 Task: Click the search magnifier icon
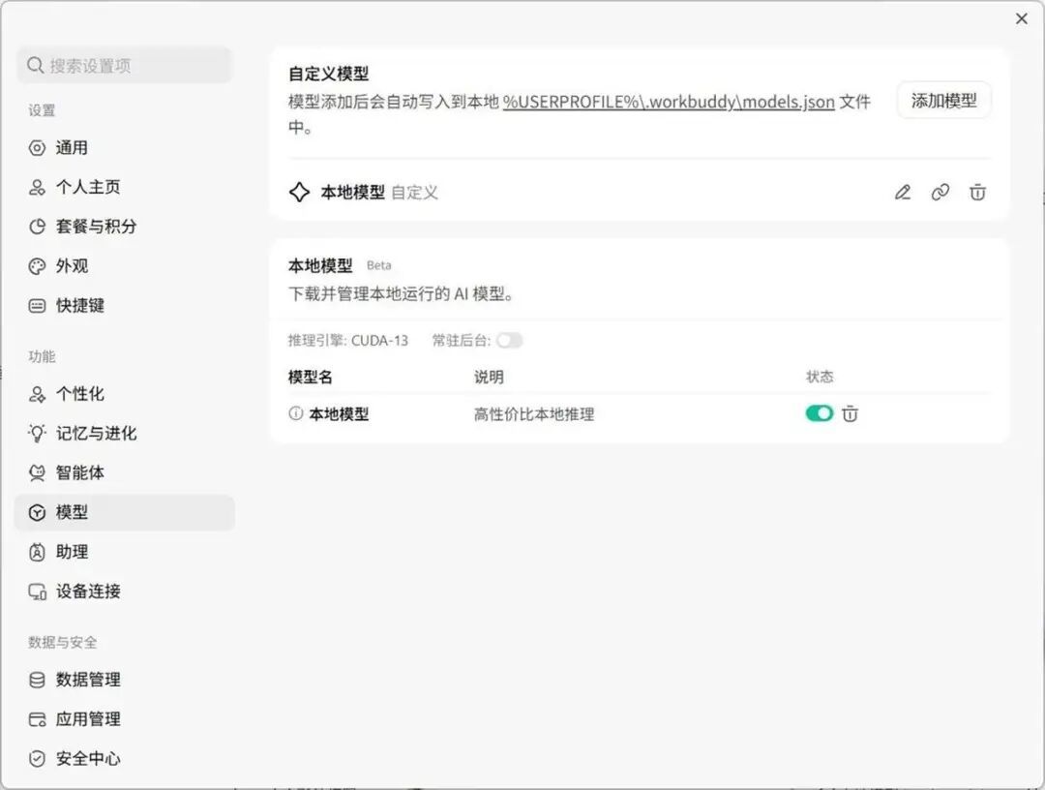pyautogui.click(x=36, y=65)
